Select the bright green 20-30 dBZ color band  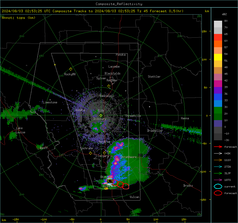[218, 110]
